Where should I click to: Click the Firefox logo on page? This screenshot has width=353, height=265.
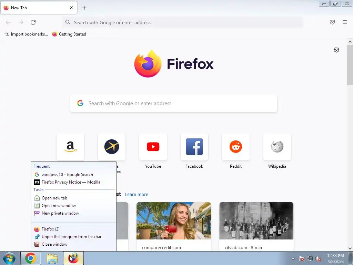174,63
